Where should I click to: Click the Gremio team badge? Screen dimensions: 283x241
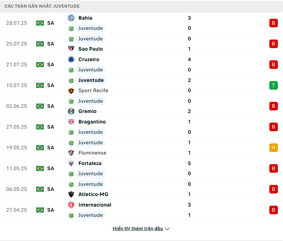coord(71,111)
